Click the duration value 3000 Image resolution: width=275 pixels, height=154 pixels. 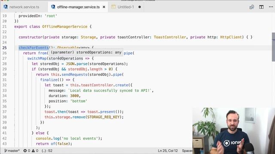coord(74,96)
